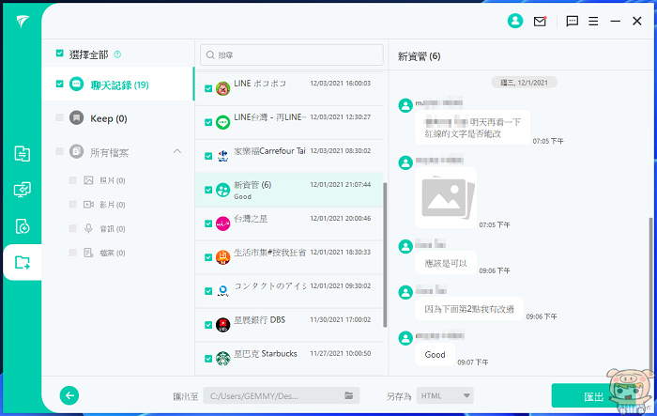Click the 搜尋 search input field
657x416 pixels.
point(291,55)
